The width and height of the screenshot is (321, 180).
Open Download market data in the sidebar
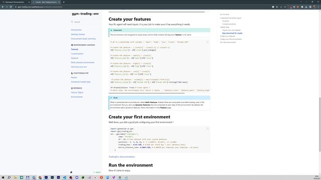(x=81, y=82)
